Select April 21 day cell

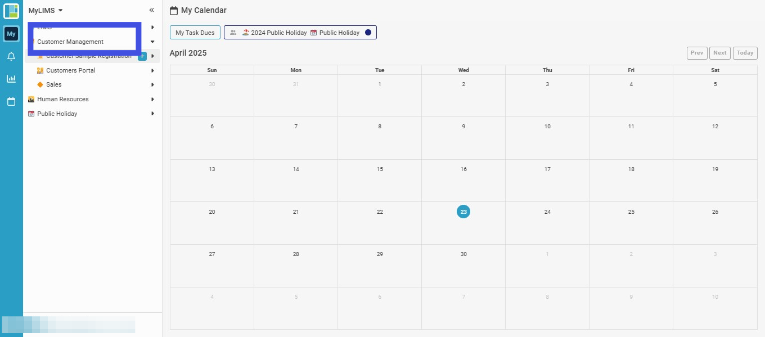(296, 223)
